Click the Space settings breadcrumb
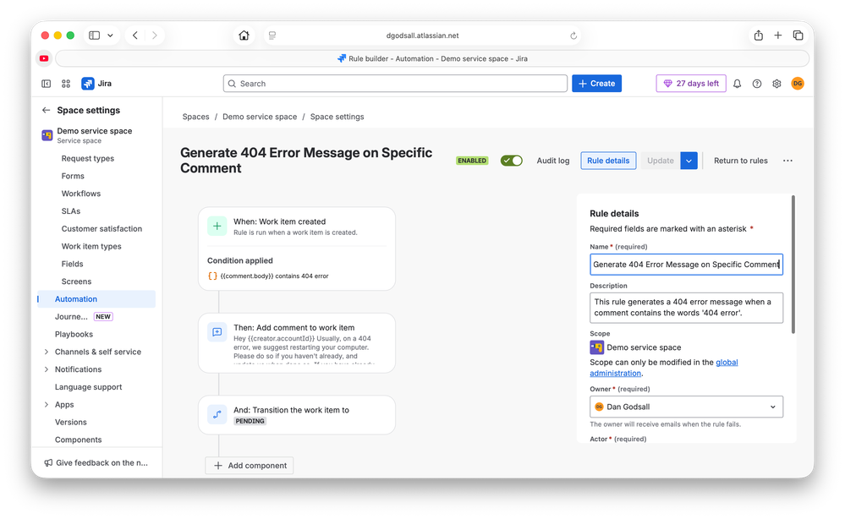 coord(337,117)
